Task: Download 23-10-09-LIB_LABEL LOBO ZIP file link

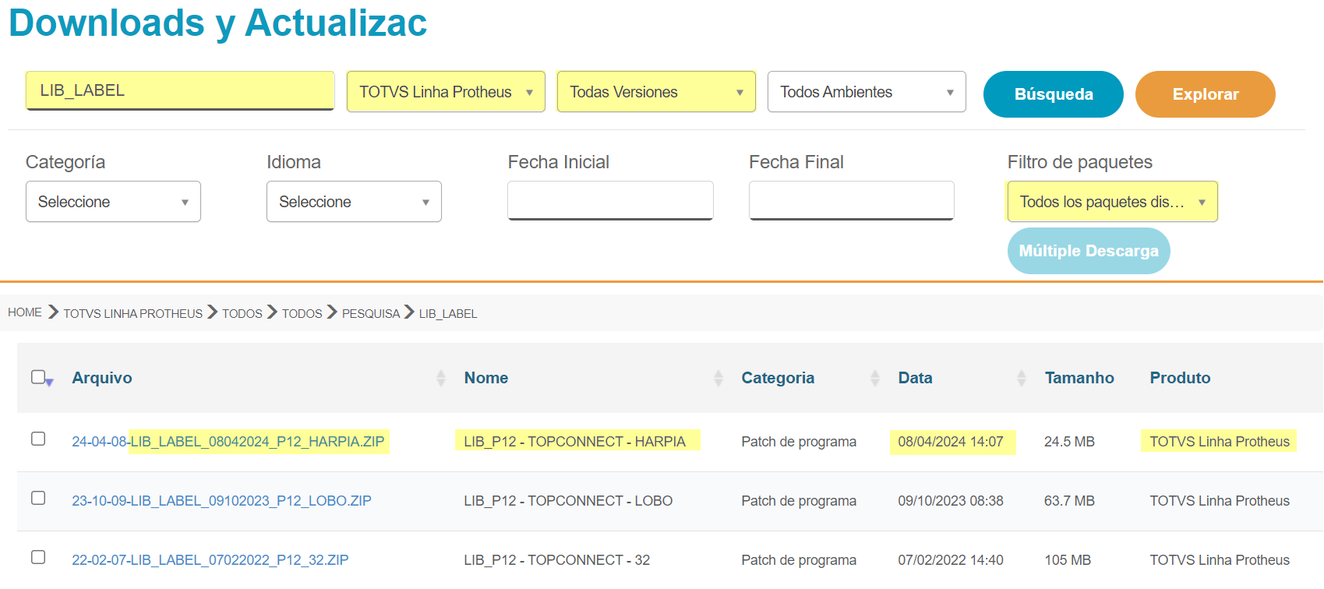Action: click(221, 501)
